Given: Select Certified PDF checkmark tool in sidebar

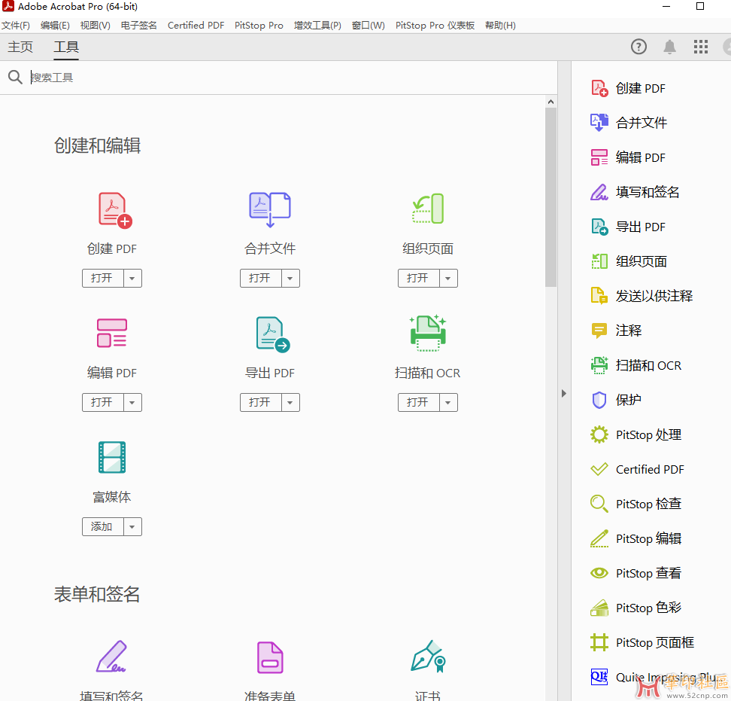Looking at the screenshot, I should (x=637, y=469).
